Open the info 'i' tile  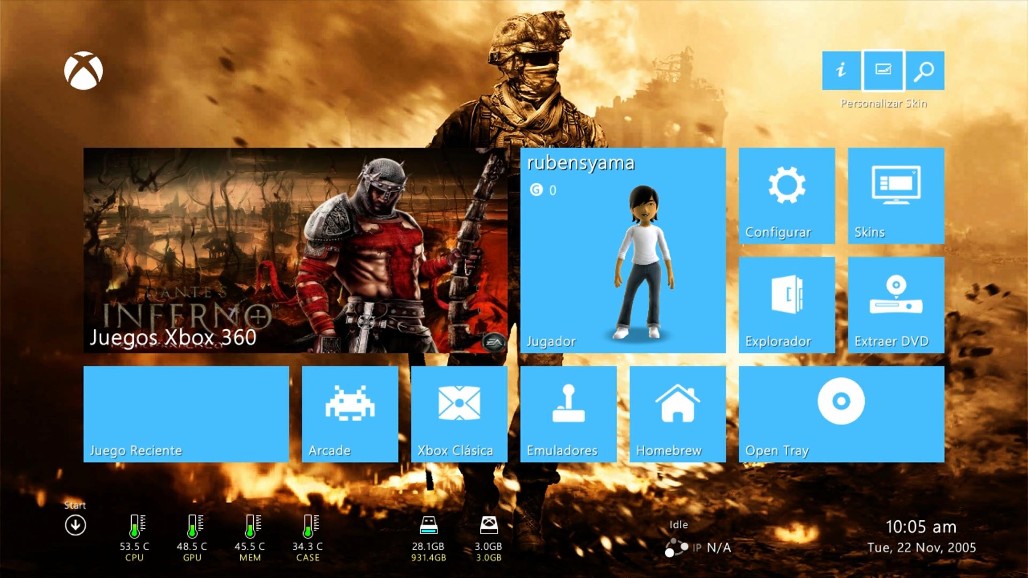click(841, 70)
